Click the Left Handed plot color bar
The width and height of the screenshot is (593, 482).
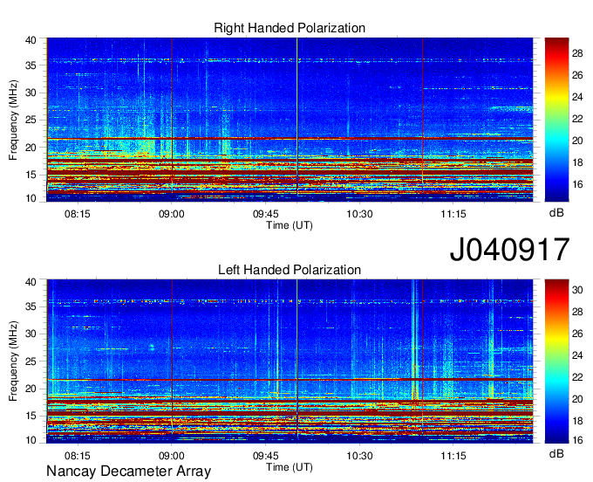(x=556, y=361)
